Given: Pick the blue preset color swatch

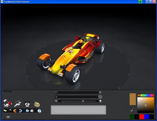Looking at the screenshot, I should tap(147, 117).
